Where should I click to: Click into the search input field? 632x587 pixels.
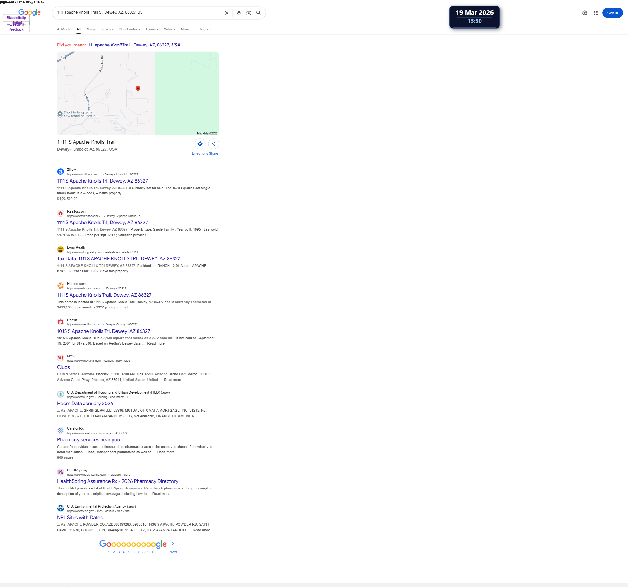(x=137, y=13)
